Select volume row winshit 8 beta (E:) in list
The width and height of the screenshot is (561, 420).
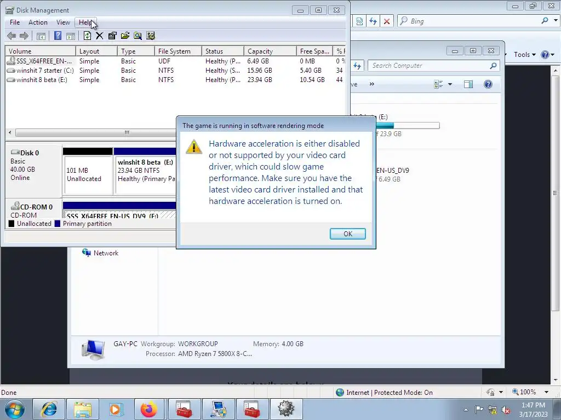tap(175, 80)
